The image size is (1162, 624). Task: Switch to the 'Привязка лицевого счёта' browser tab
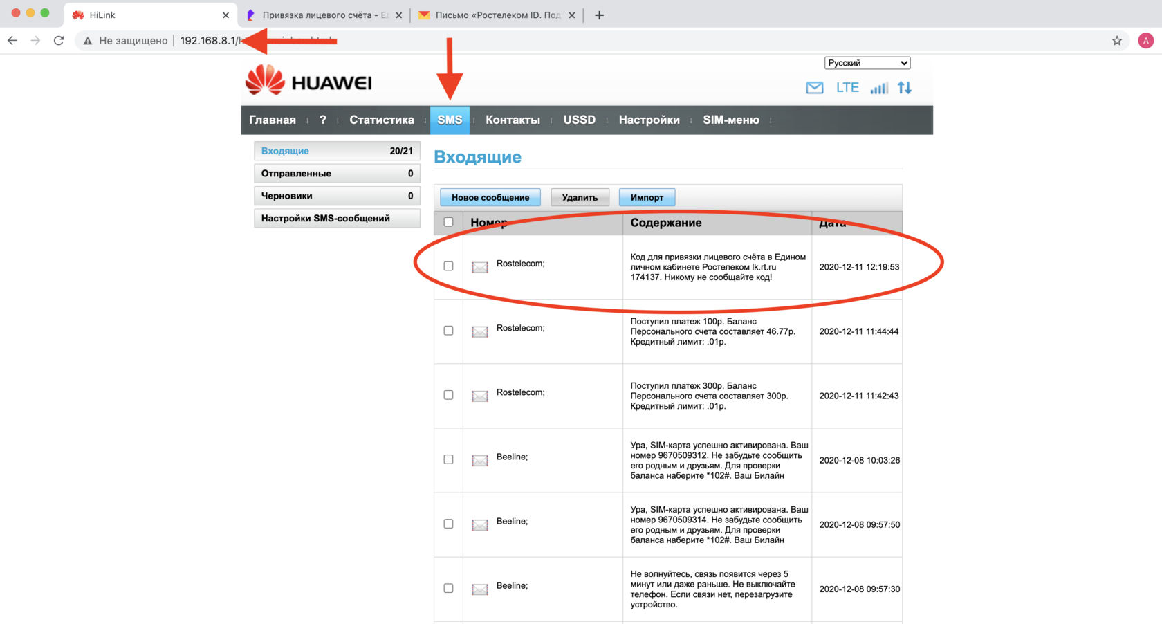[324, 15]
